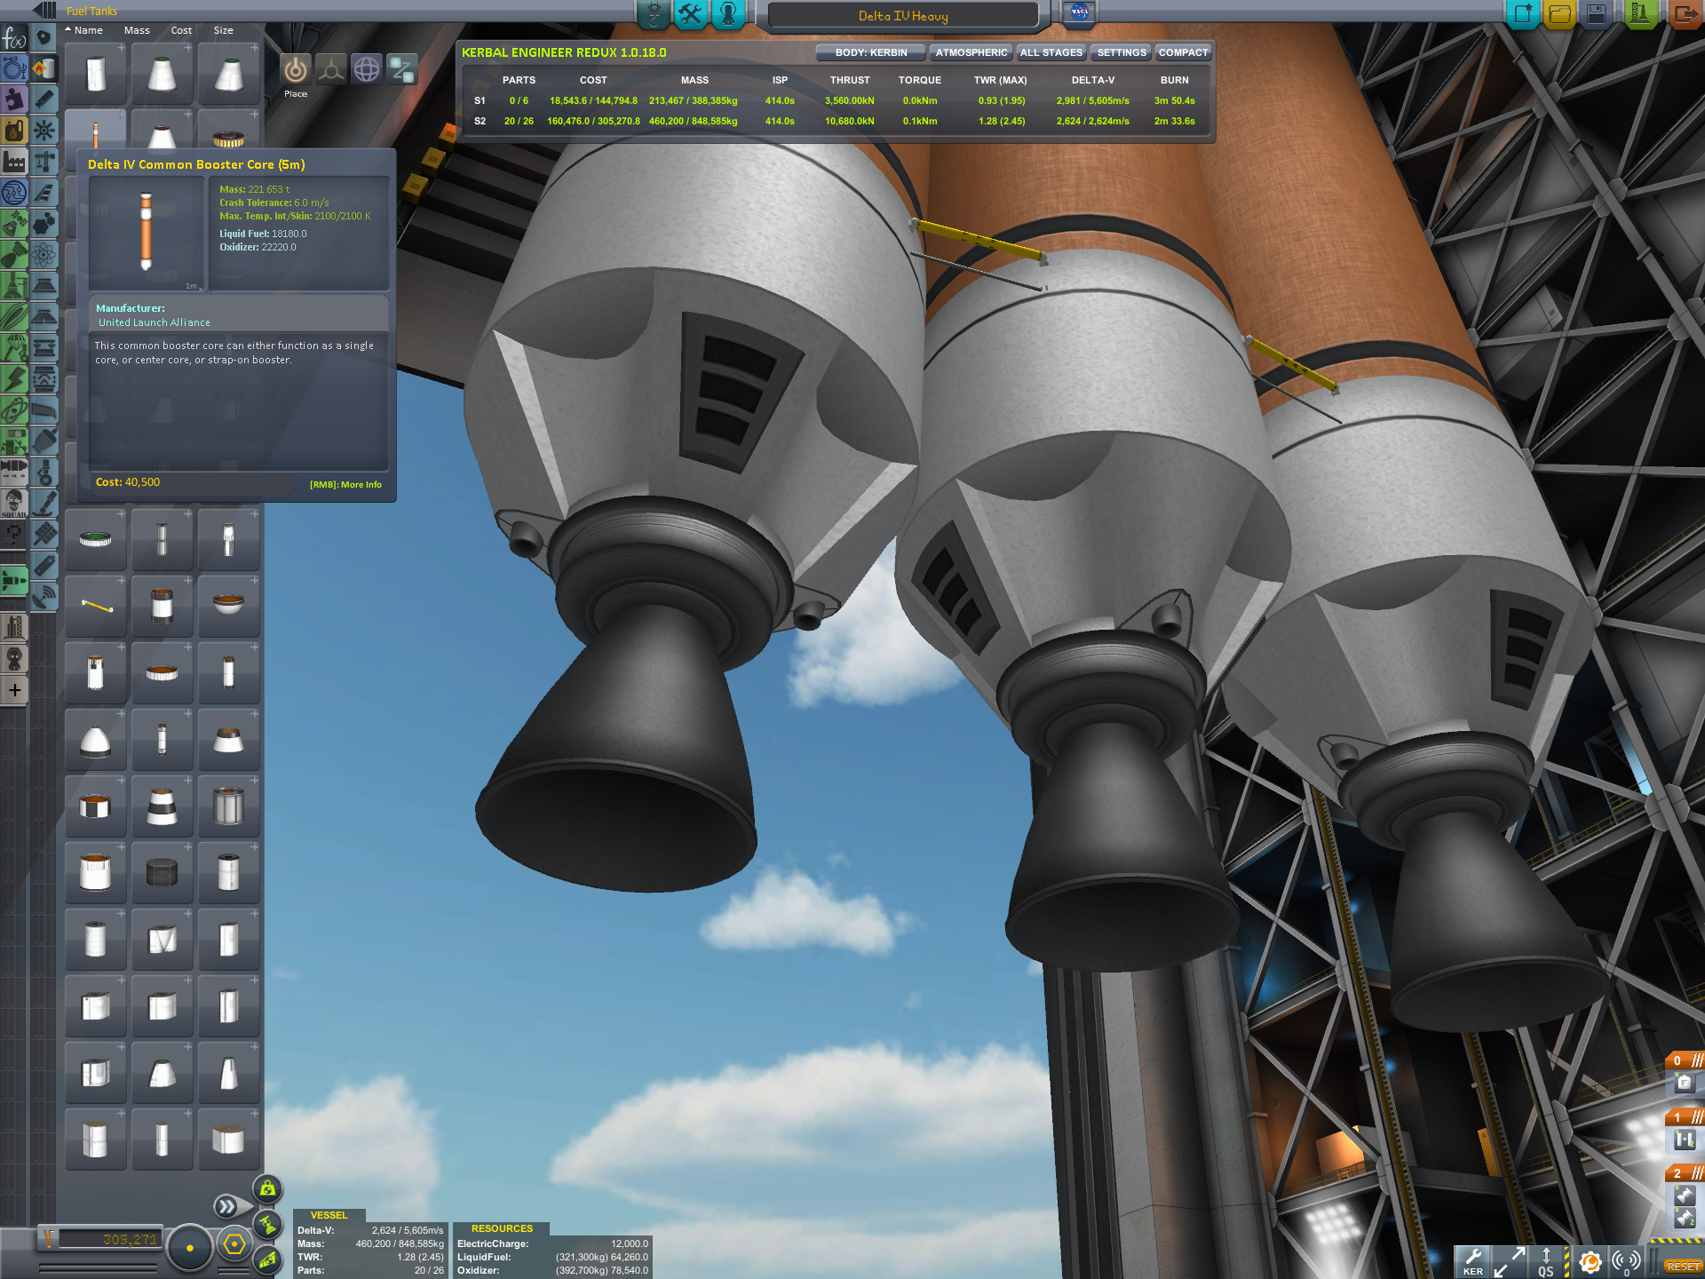
Task: Filter parts by manufacturer factory icon
Action: pyautogui.click(x=14, y=162)
